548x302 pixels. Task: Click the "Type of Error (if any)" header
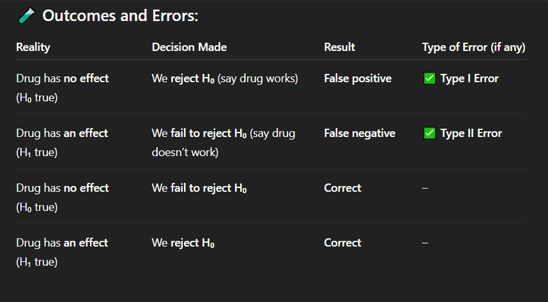[x=473, y=47]
